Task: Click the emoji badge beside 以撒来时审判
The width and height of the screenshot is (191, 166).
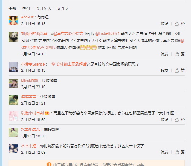Action: tap(47, 113)
